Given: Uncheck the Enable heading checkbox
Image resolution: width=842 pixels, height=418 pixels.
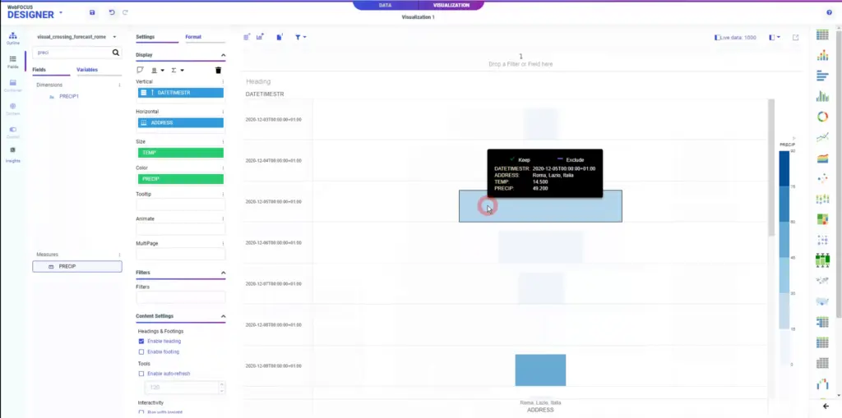Looking at the screenshot, I should click(141, 341).
